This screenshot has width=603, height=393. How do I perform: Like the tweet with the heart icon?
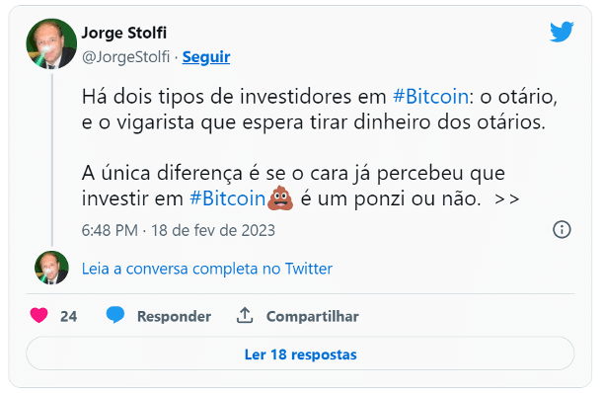pos(38,316)
